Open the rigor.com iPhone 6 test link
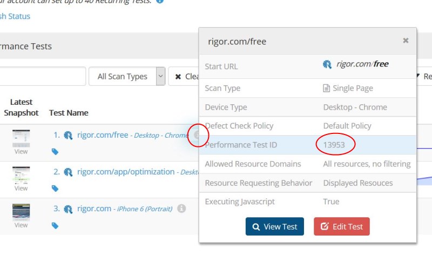 (x=94, y=209)
